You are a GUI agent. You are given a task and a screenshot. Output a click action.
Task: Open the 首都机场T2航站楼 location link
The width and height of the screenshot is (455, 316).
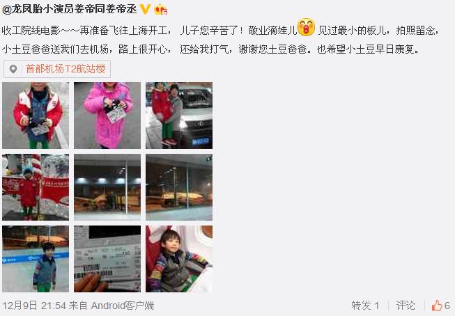pos(65,69)
